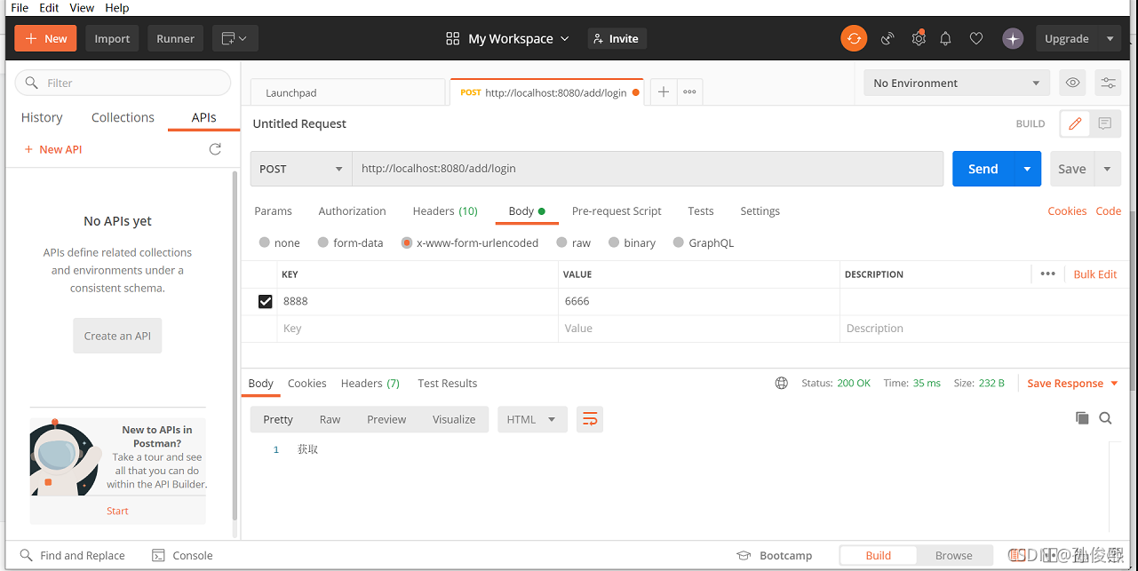Open column options three dots near Bulk Edit
This screenshot has width=1138, height=571.
(1048, 274)
